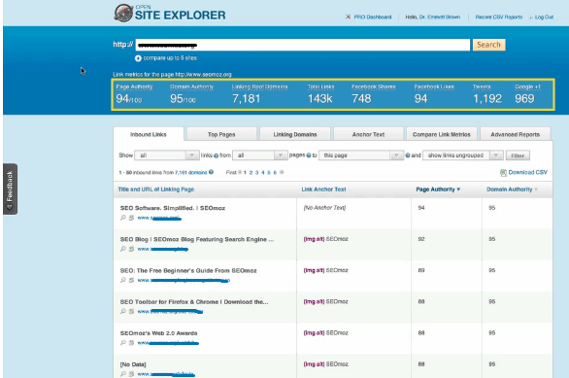Click the next-page arrow icon after page 6
Viewport: 569px width, 378px height.
[282, 172]
